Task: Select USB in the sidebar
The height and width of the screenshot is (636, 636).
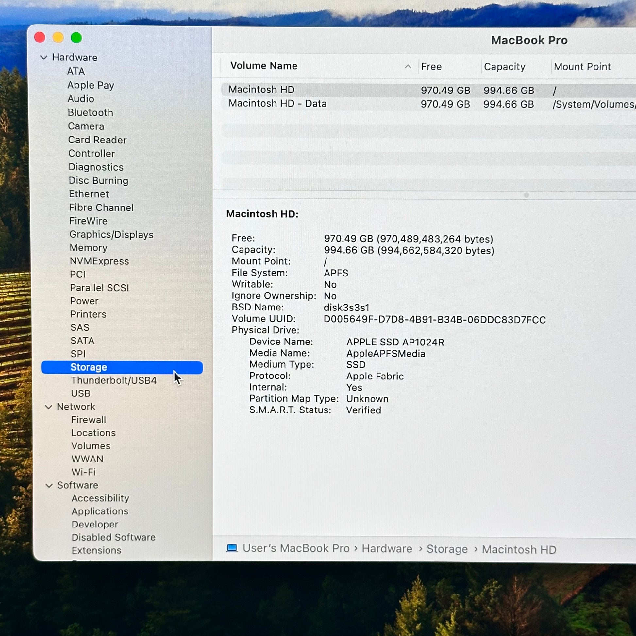Action: coord(81,394)
